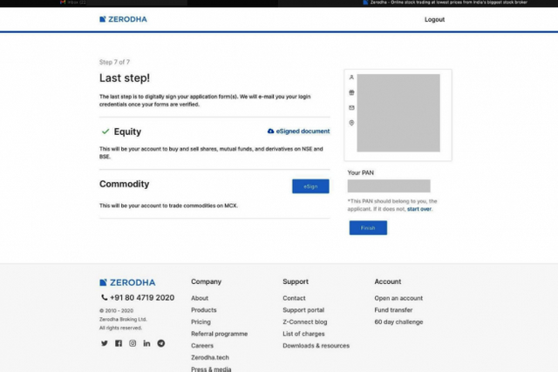Click the Commodity eSign button
Image resolution: width=558 pixels, height=372 pixels.
coord(310,186)
